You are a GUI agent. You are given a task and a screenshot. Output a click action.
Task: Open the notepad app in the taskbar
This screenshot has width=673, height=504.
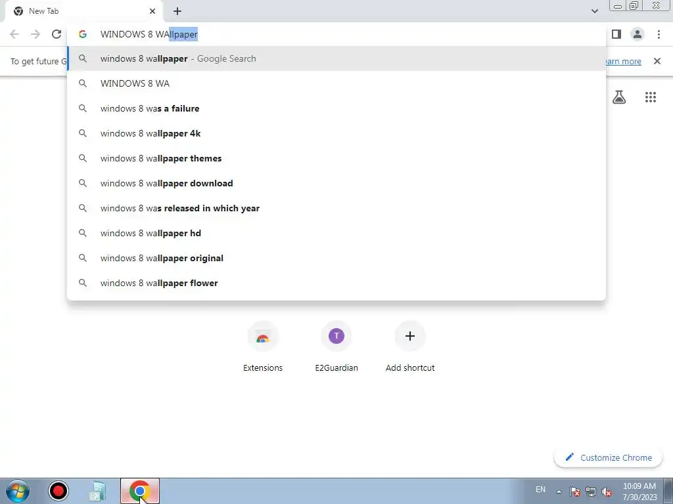coord(97,491)
